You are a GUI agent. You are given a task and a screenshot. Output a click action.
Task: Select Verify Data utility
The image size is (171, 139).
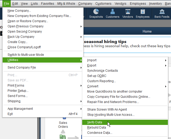pos(125,122)
